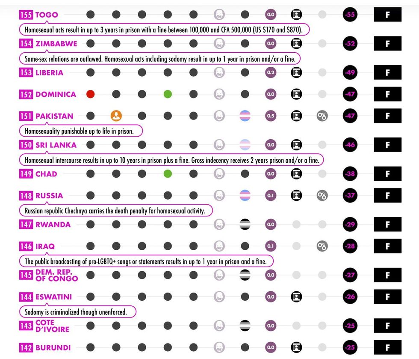This screenshot has height=359, width=419.
Task: Click the transgender flag icon in Russia row
Action: [x=245, y=195]
